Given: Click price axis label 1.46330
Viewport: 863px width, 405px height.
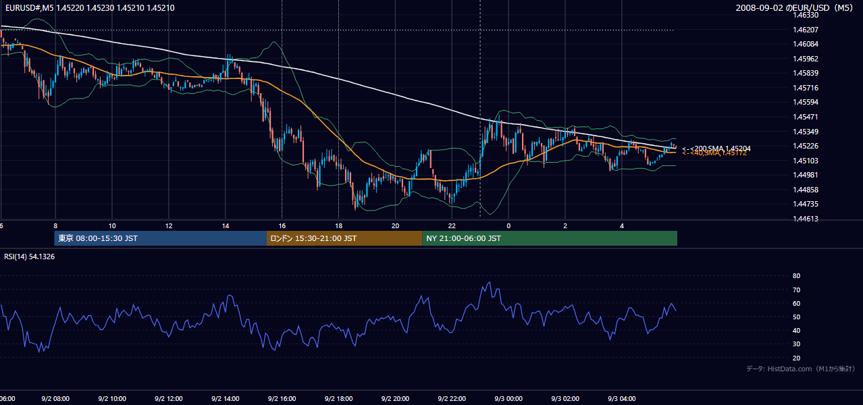Looking at the screenshot, I should pyautogui.click(x=806, y=15).
